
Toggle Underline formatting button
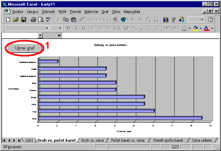[x=83, y=28]
